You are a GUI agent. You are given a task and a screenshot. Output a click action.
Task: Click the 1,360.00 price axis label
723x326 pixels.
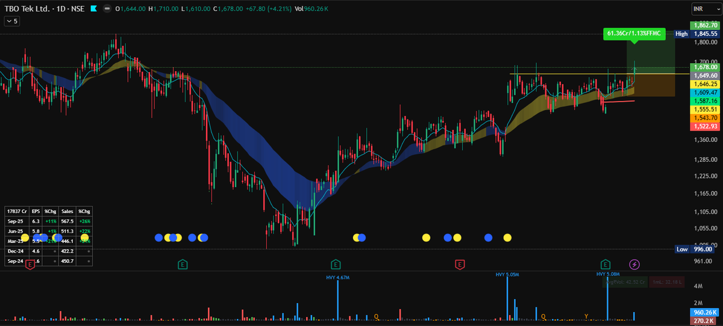pyautogui.click(x=705, y=140)
